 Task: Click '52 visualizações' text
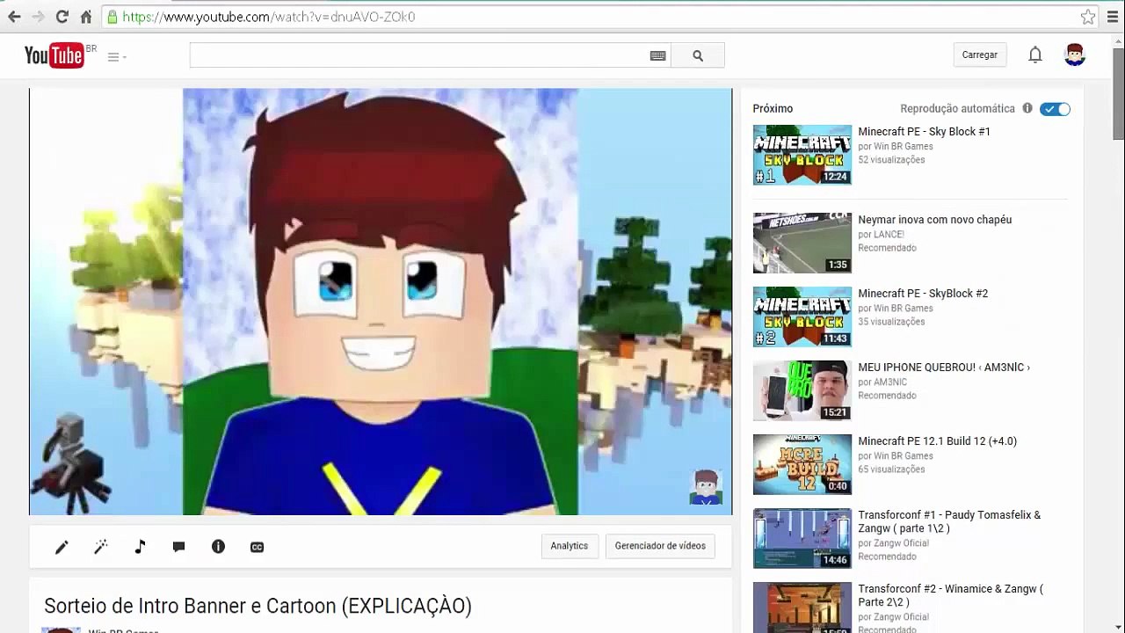tap(891, 160)
